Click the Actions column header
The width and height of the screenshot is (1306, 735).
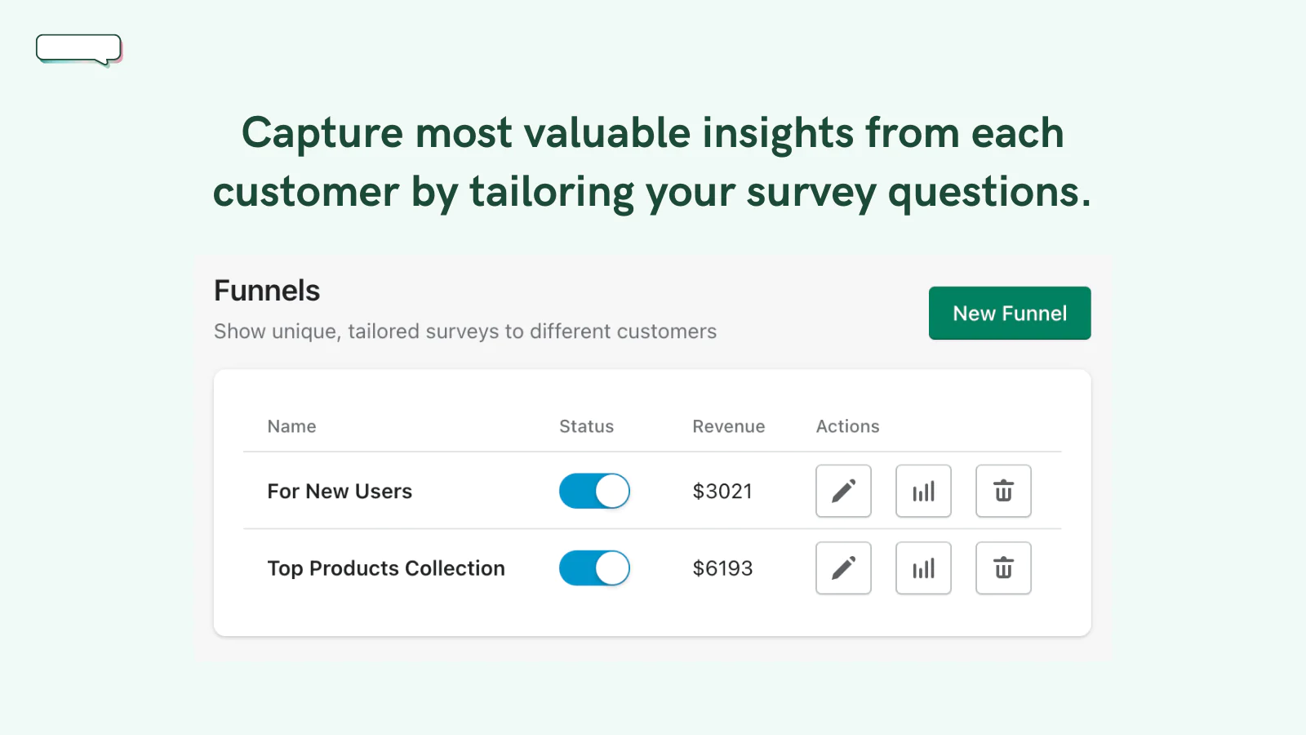tap(848, 426)
